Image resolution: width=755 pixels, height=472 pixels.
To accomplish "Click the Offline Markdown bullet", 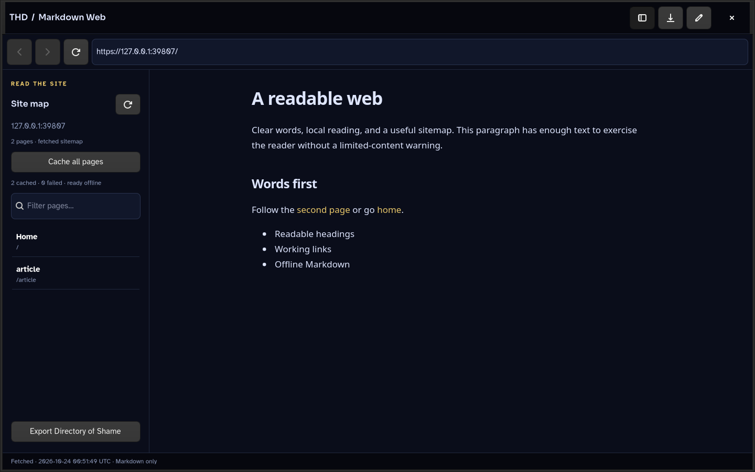I will point(312,264).
